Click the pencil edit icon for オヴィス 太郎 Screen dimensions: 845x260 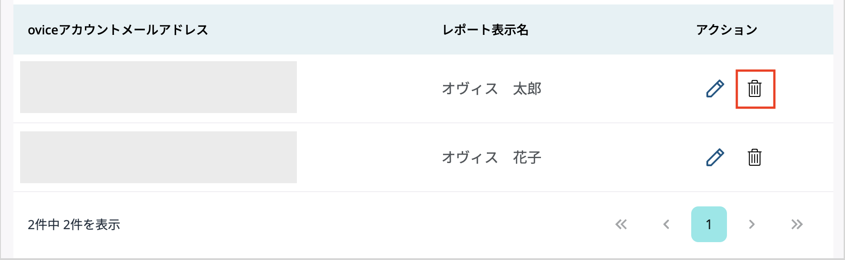point(715,88)
